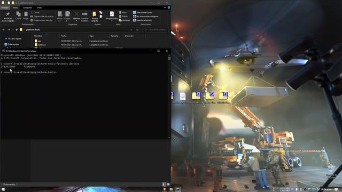
Task: Switch to the Compartir ribbon tab
Action: (27, 7)
